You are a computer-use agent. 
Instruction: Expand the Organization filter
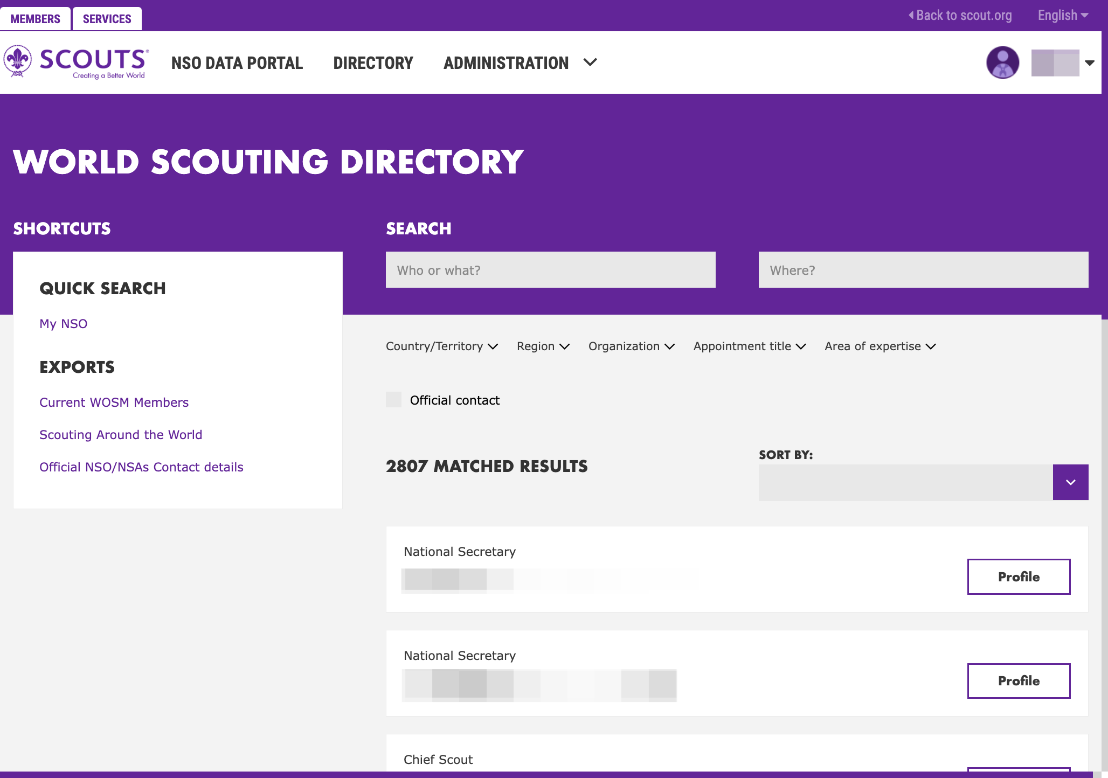[632, 346]
